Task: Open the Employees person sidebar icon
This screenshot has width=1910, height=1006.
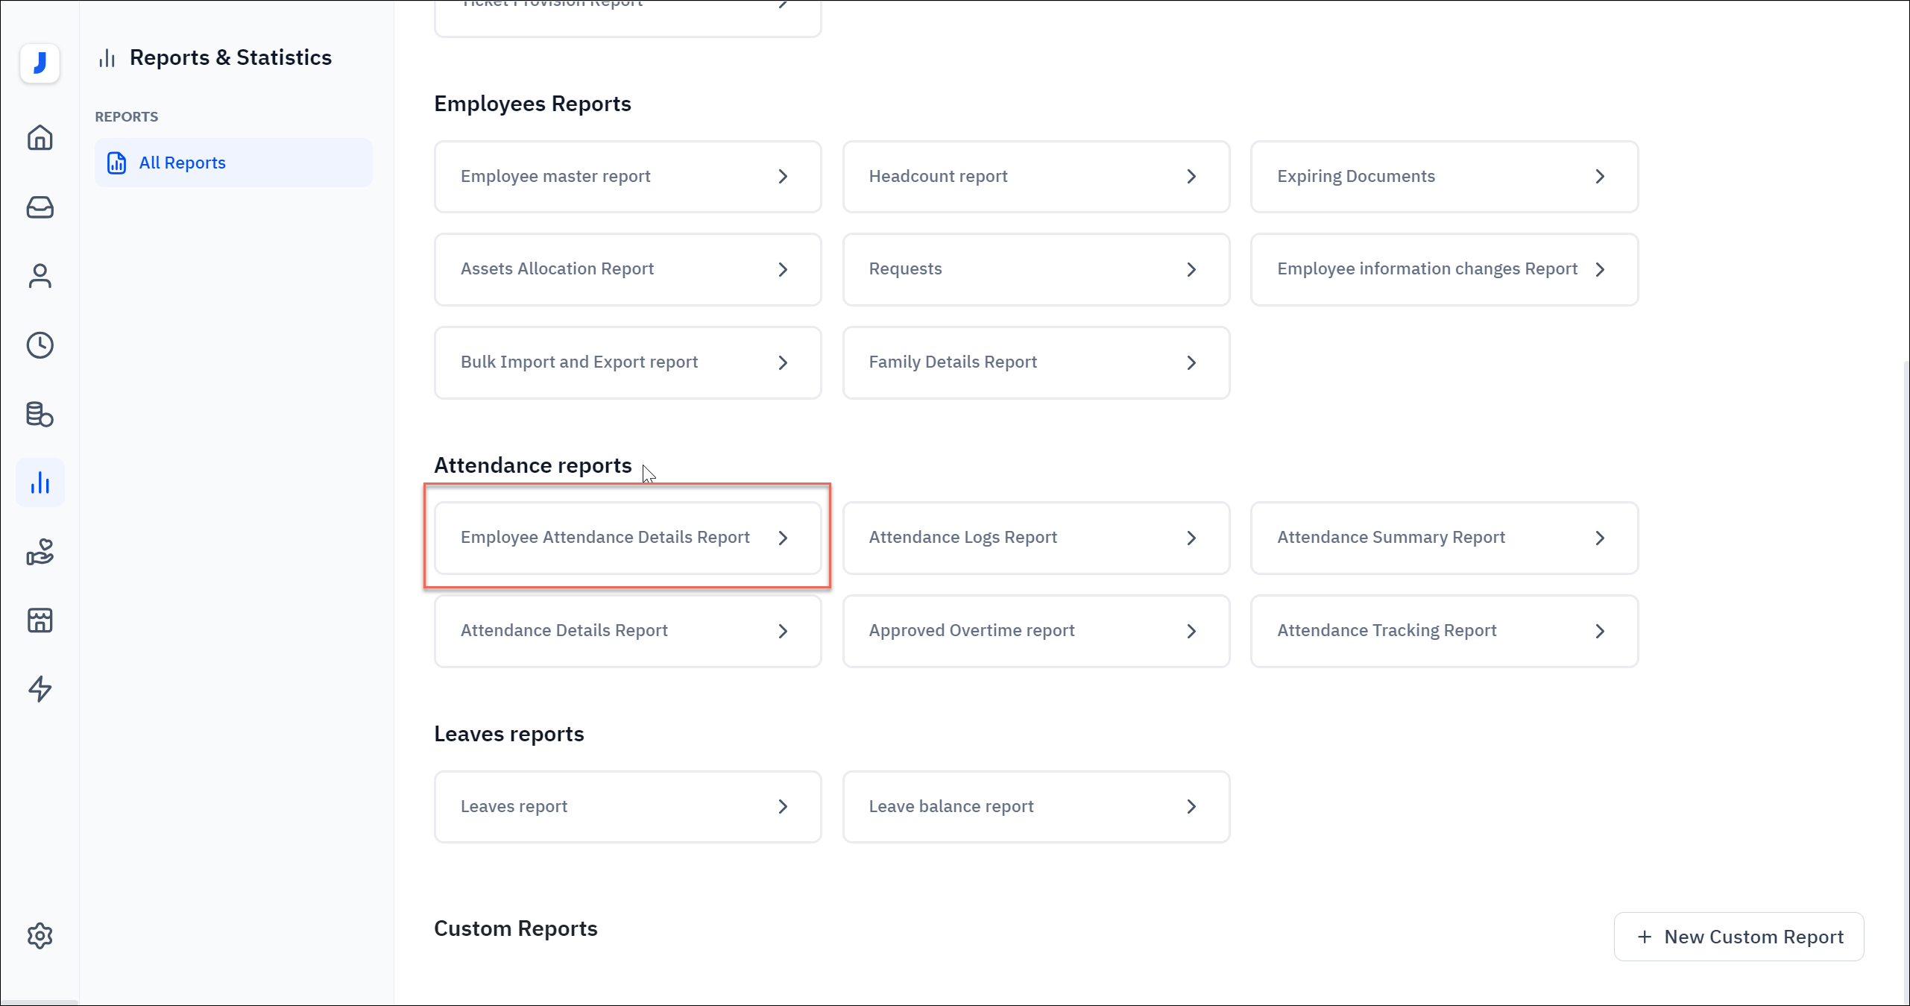Action: point(40,276)
